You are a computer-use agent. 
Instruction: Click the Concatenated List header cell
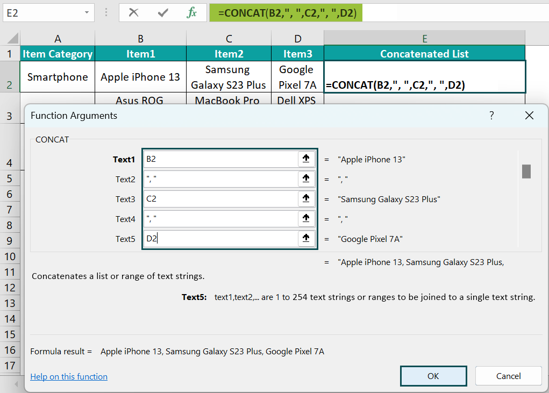[x=424, y=54]
